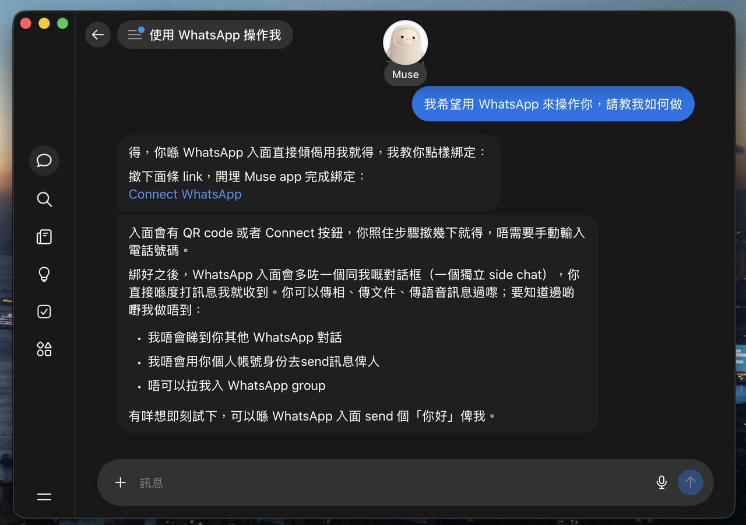The width and height of the screenshot is (746, 525).
Task: Go back using the arrow button
Action: coord(98,35)
